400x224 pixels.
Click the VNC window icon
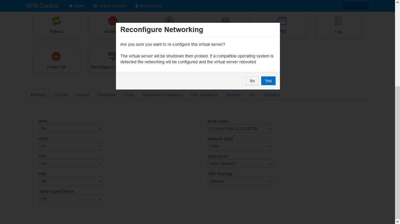(x=282, y=21)
